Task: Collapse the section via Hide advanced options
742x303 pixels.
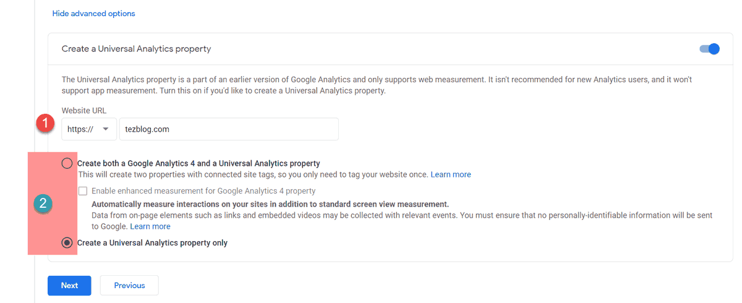Action: (x=93, y=13)
